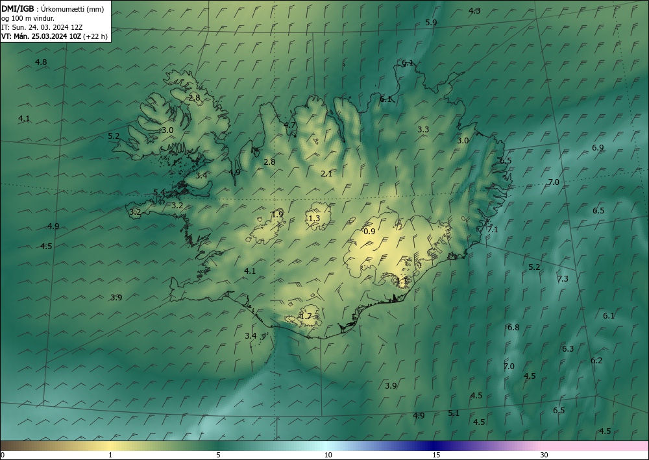Click the 1.7 value on the map
The image size is (649, 460).
(306, 317)
